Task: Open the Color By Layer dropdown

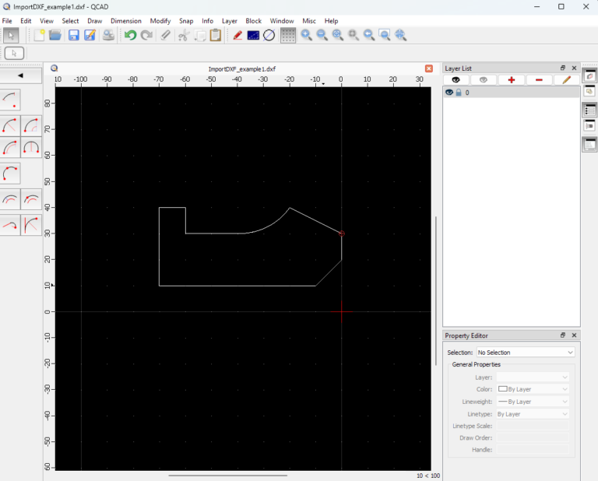Action: (x=533, y=389)
